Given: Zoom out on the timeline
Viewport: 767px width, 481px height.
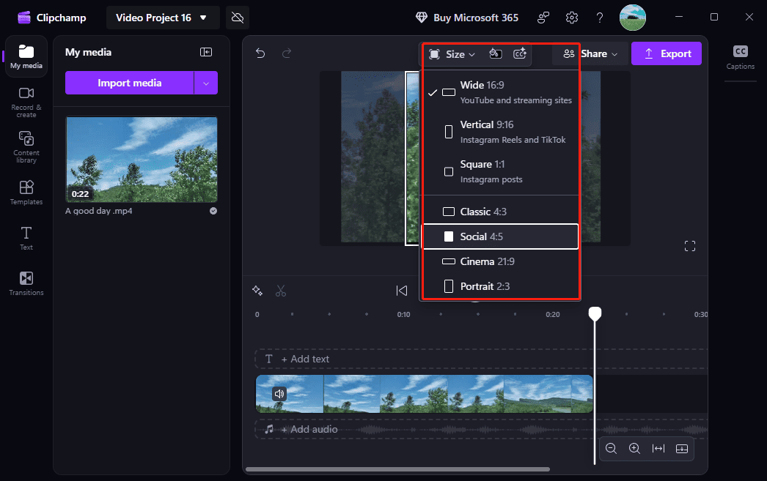Looking at the screenshot, I should coord(612,449).
